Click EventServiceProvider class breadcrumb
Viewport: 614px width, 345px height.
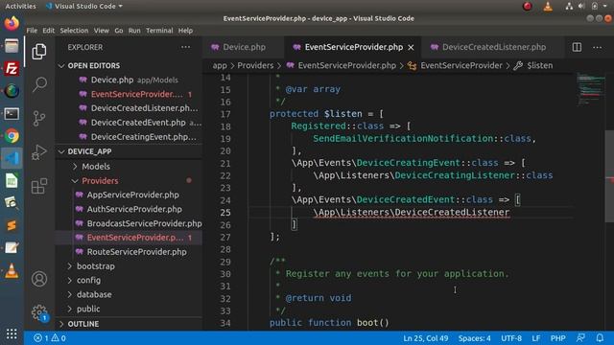click(460, 65)
